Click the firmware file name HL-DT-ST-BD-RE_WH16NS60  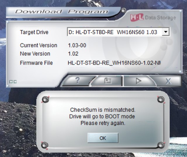[x=114, y=63]
